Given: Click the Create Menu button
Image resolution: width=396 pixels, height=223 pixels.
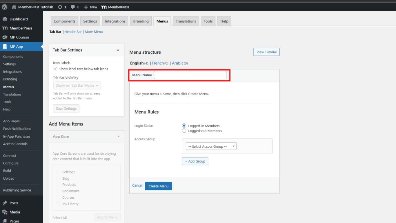Looking at the screenshot, I should (158, 186).
